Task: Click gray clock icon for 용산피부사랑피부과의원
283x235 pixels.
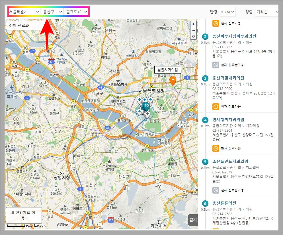Action: (216, 65)
